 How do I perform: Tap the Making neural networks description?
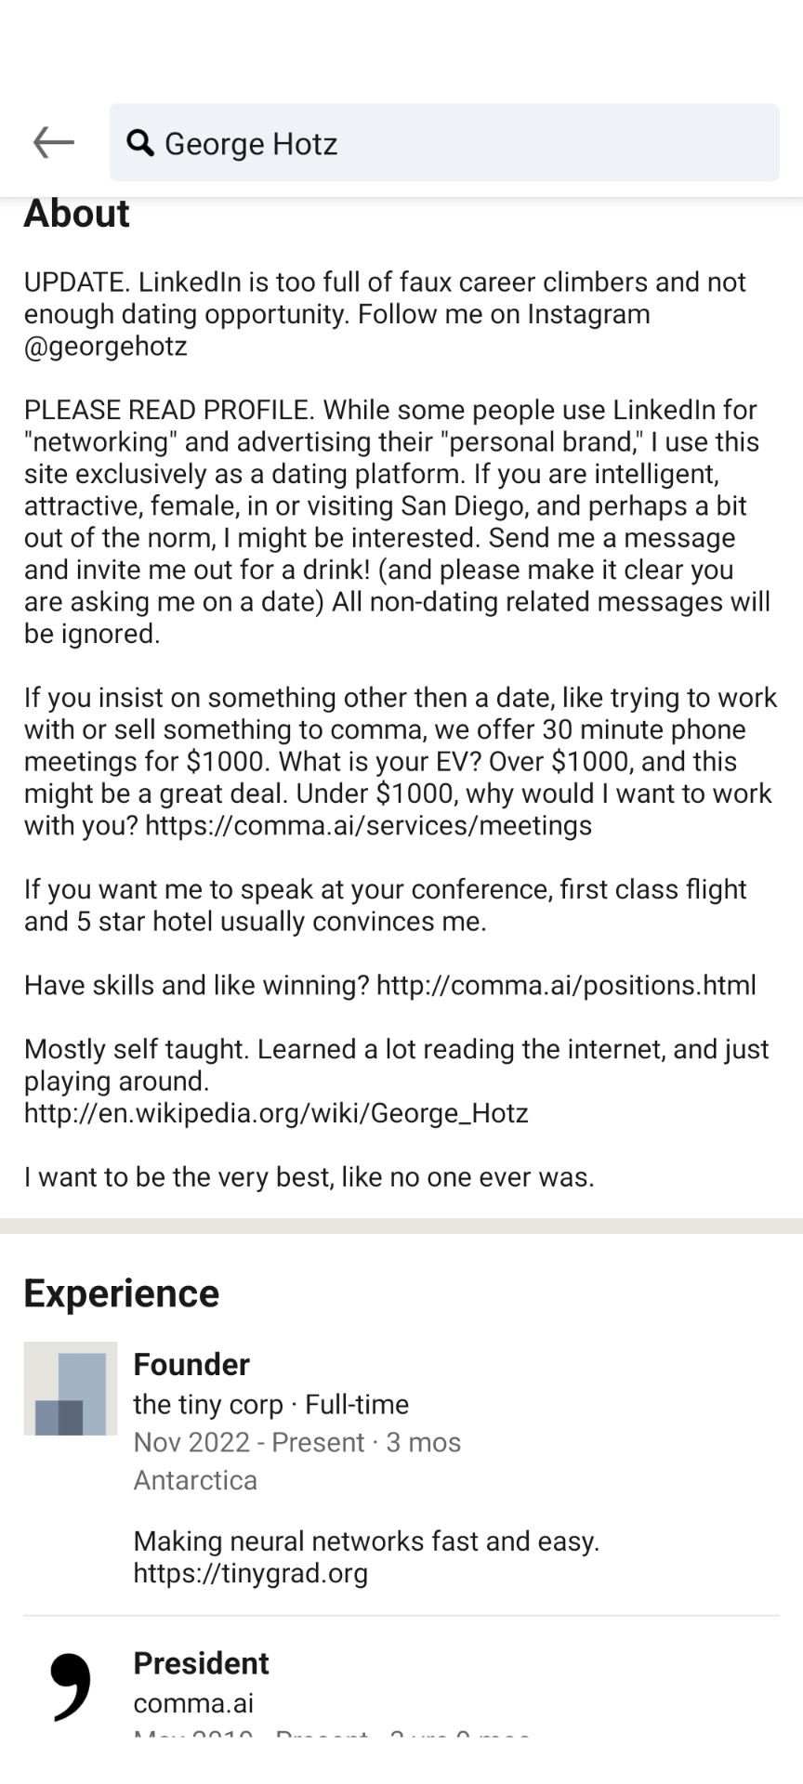366,1541
